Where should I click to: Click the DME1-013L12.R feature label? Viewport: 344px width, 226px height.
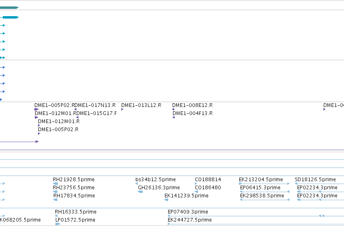click(x=141, y=105)
